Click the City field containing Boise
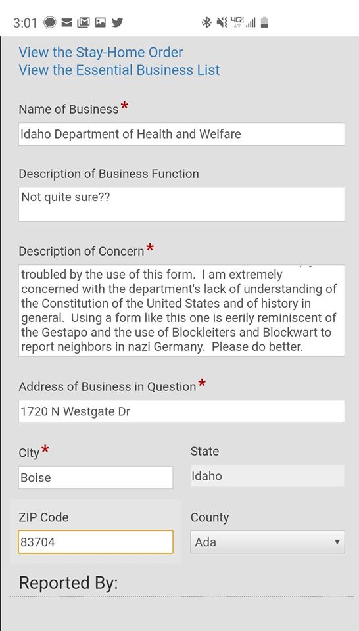The width and height of the screenshot is (359, 631). pyautogui.click(x=96, y=478)
